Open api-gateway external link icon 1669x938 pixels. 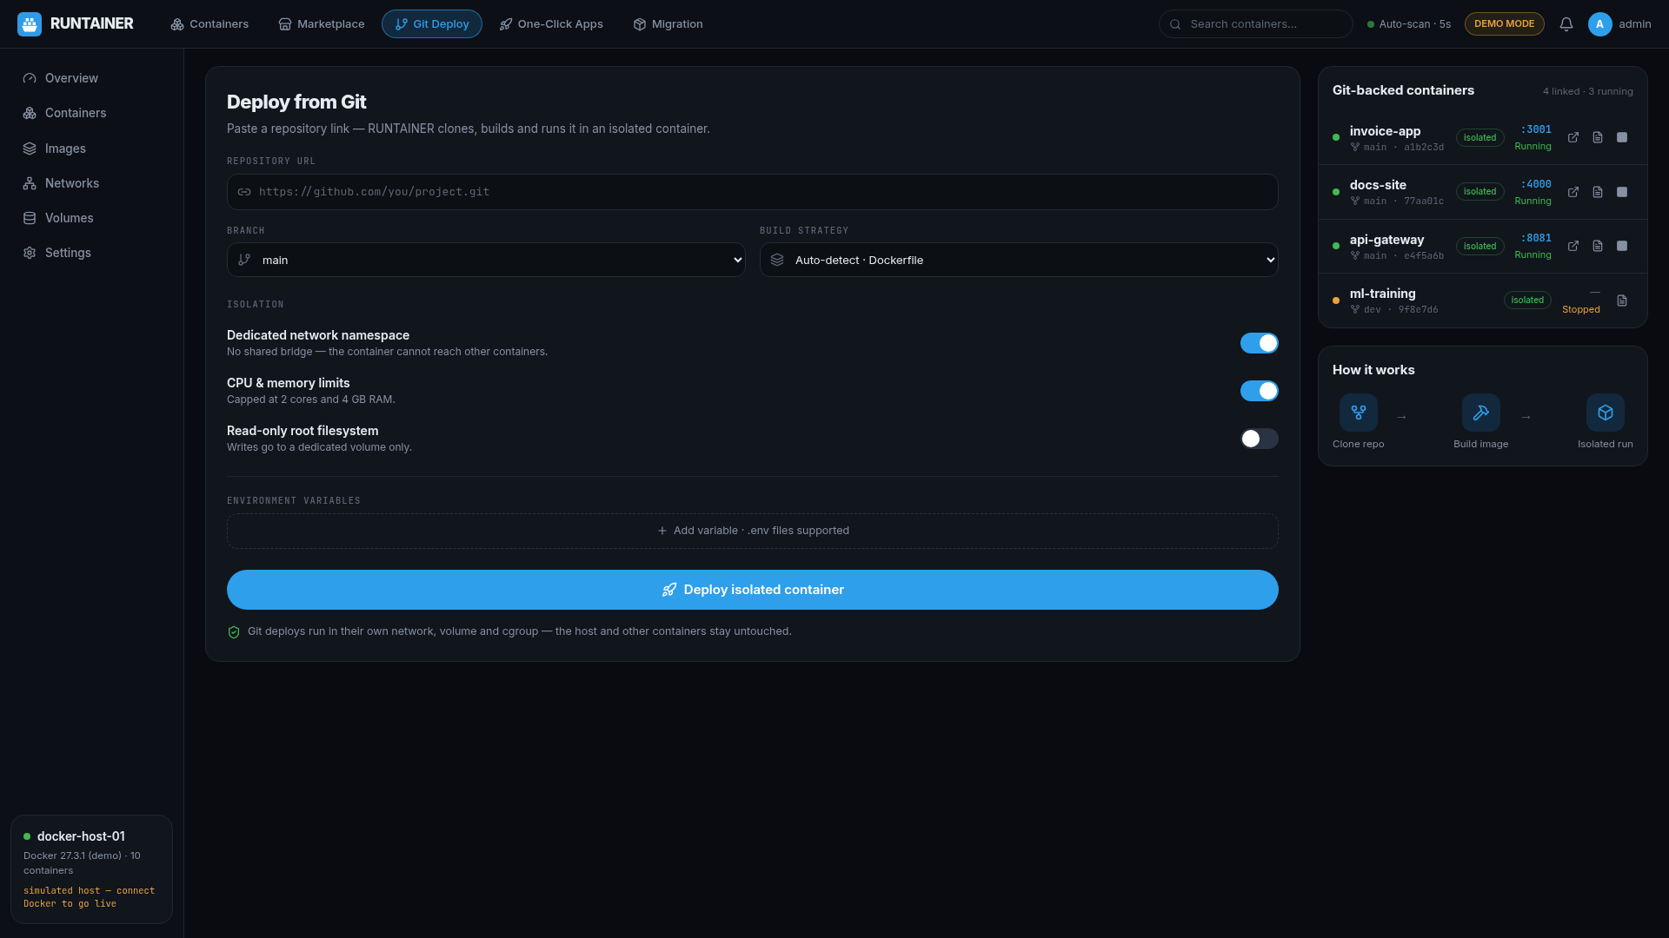coord(1573,246)
